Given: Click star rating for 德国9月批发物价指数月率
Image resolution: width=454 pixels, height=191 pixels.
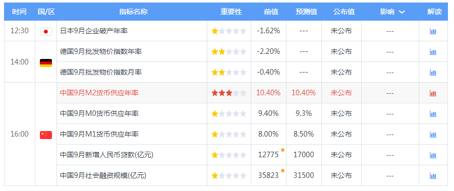Looking at the screenshot, I should [229, 73].
